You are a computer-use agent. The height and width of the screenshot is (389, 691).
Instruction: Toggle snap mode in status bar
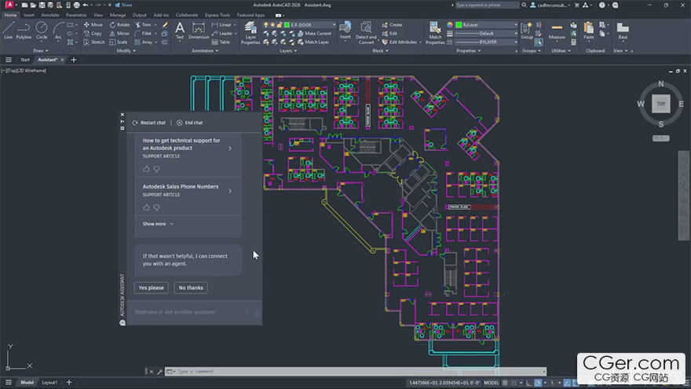(x=514, y=383)
